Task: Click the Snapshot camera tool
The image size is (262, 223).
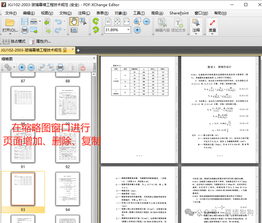Action: coord(74,30)
